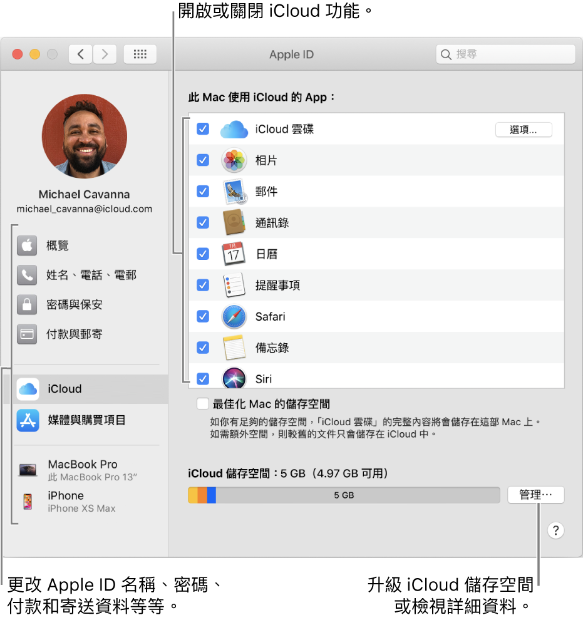Click Michael Cavanna's profile photo

coord(85,136)
